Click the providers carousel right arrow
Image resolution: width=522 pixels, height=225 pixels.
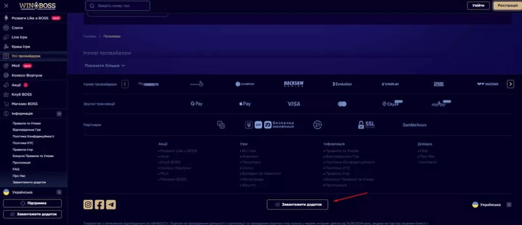pos(511,84)
